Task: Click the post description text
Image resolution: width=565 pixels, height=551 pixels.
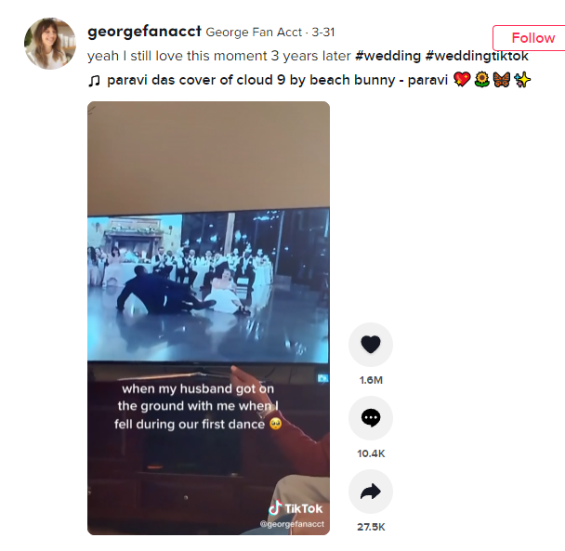Action: point(219,56)
